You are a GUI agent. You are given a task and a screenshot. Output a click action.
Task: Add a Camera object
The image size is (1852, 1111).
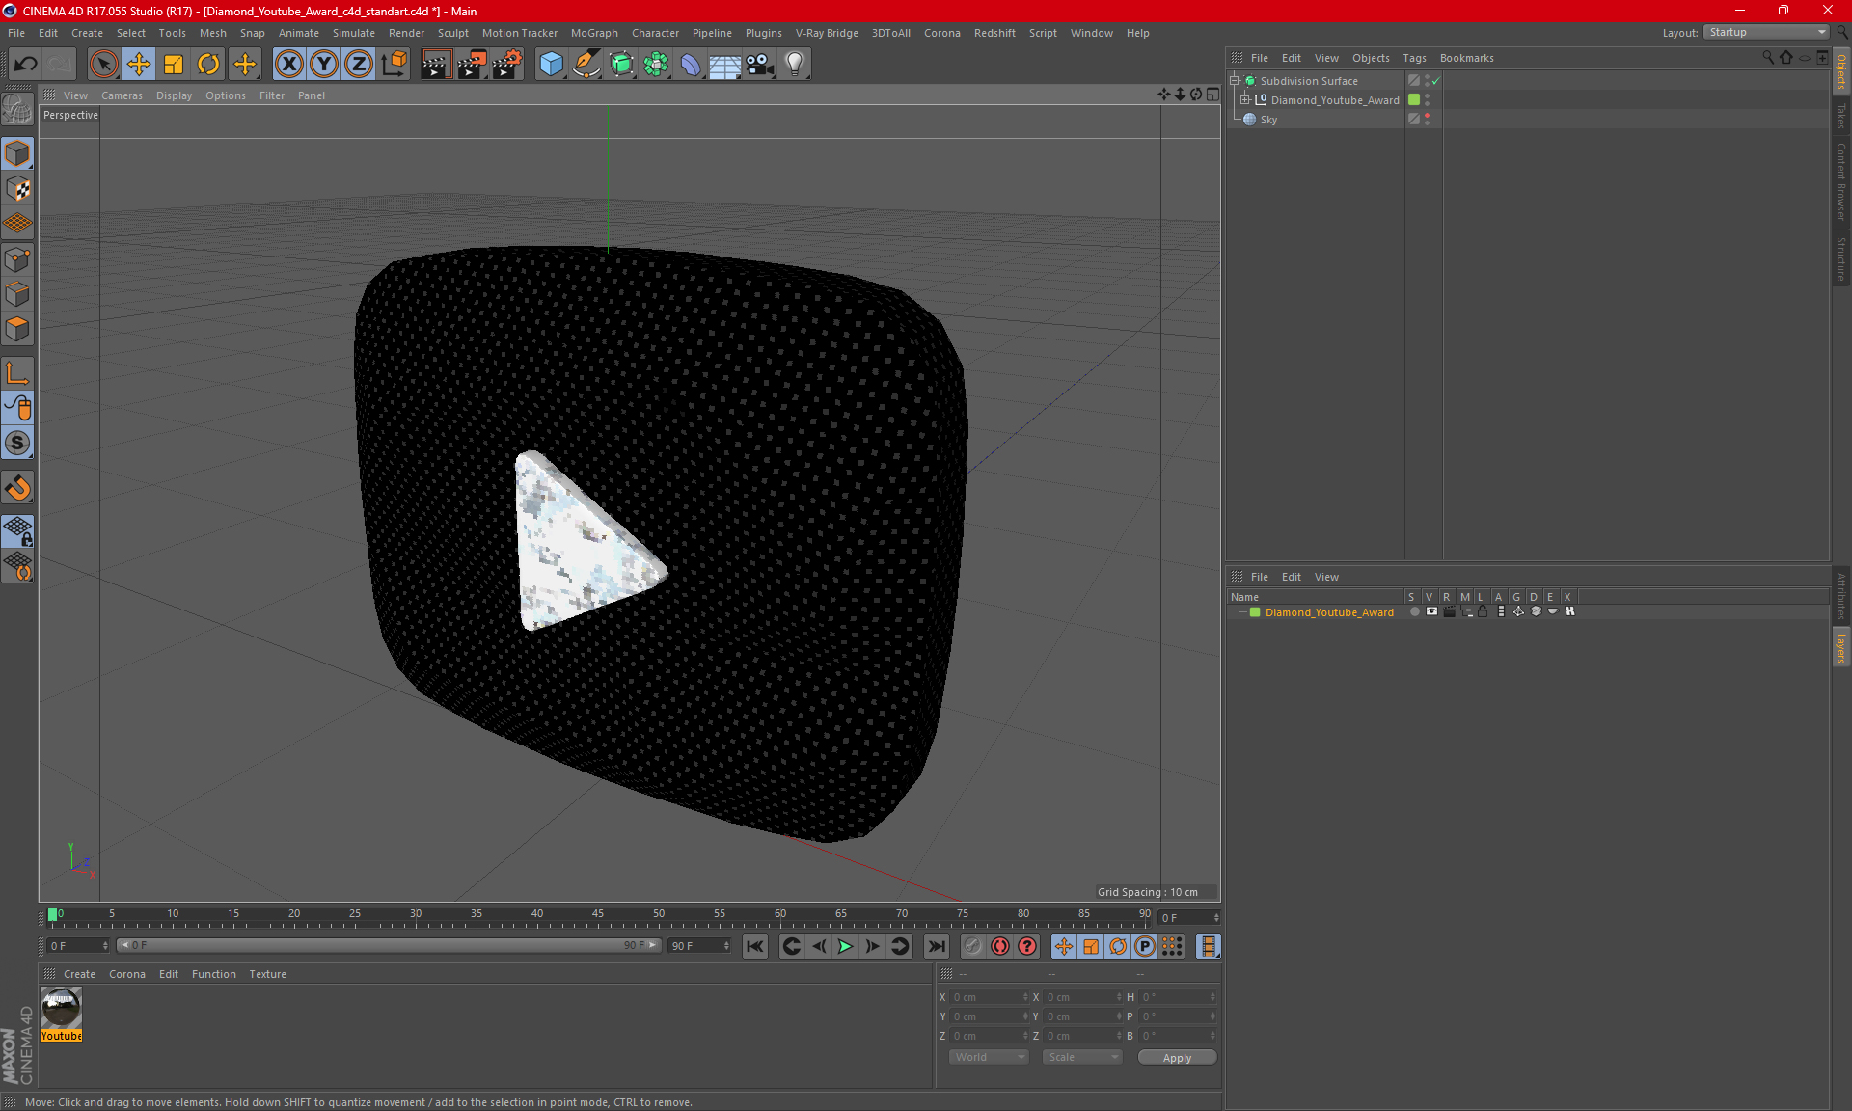click(760, 65)
